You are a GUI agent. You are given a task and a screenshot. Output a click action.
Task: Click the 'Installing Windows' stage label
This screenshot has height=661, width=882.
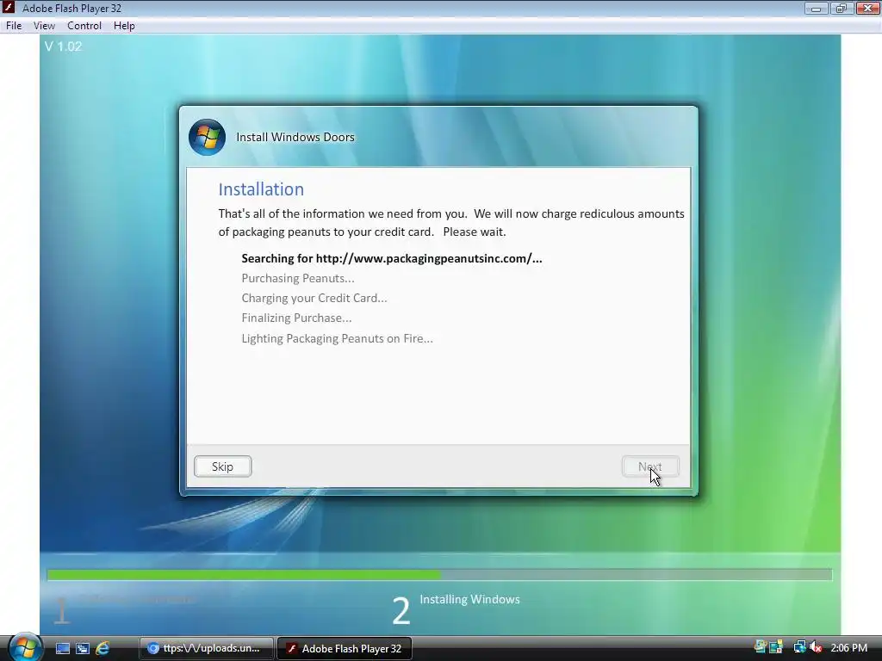[x=469, y=599]
